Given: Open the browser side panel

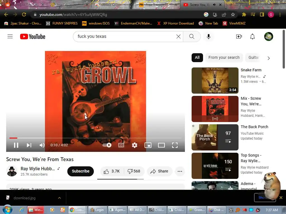Looking at the screenshot, I should click(262, 14).
